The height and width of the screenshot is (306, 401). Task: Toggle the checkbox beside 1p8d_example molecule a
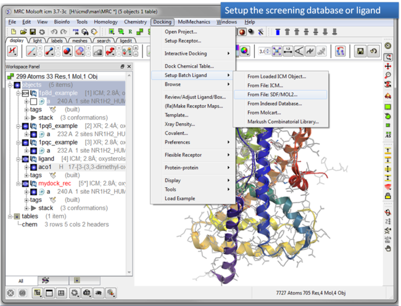tap(33, 101)
